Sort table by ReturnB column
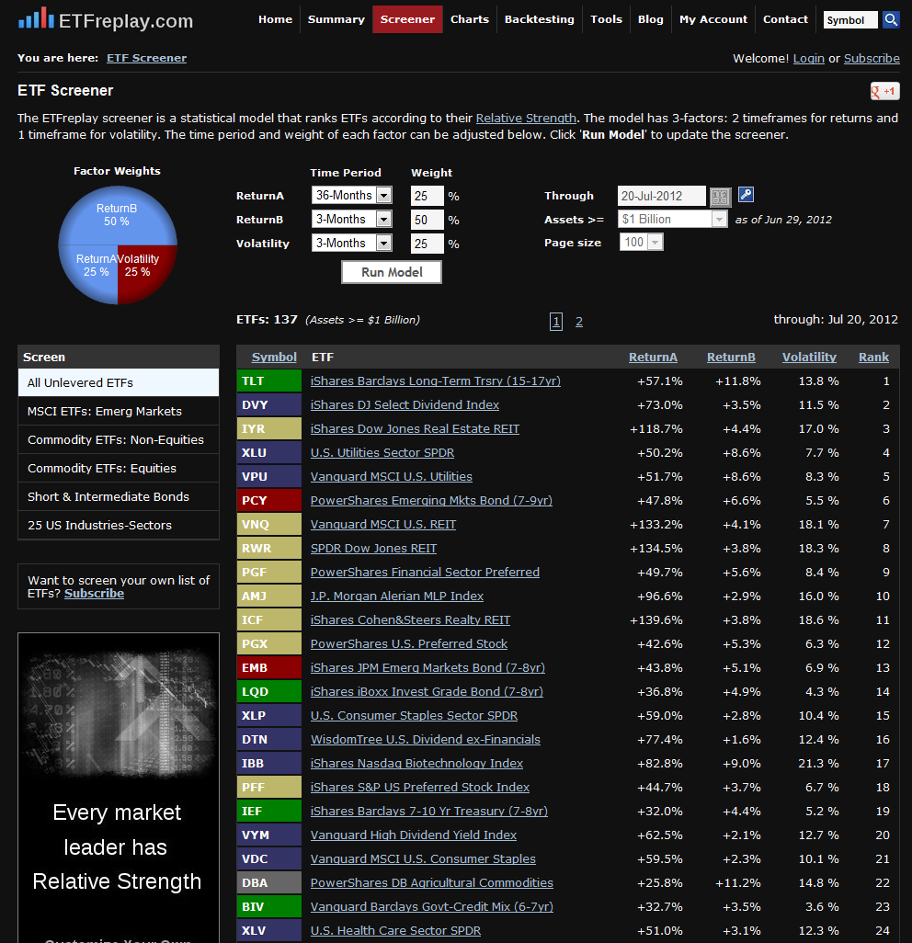The image size is (912, 943). click(x=731, y=358)
